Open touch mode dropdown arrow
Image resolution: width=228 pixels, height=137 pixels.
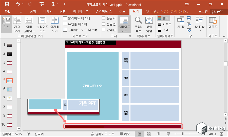point(58,4)
